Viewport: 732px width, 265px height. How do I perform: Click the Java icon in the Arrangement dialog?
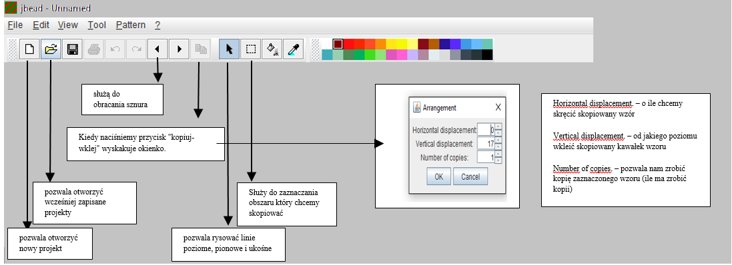click(417, 107)
